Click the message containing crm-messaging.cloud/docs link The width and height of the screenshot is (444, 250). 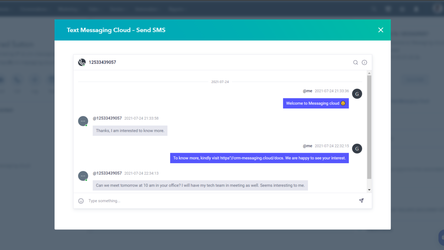point(259,158)
